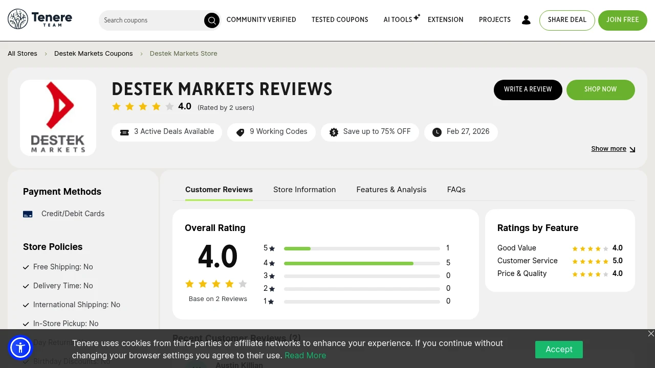Open Destek Markets Coupons breadcrumb
The width and height of the screenshot is (655, 368).
coord(94,54)
